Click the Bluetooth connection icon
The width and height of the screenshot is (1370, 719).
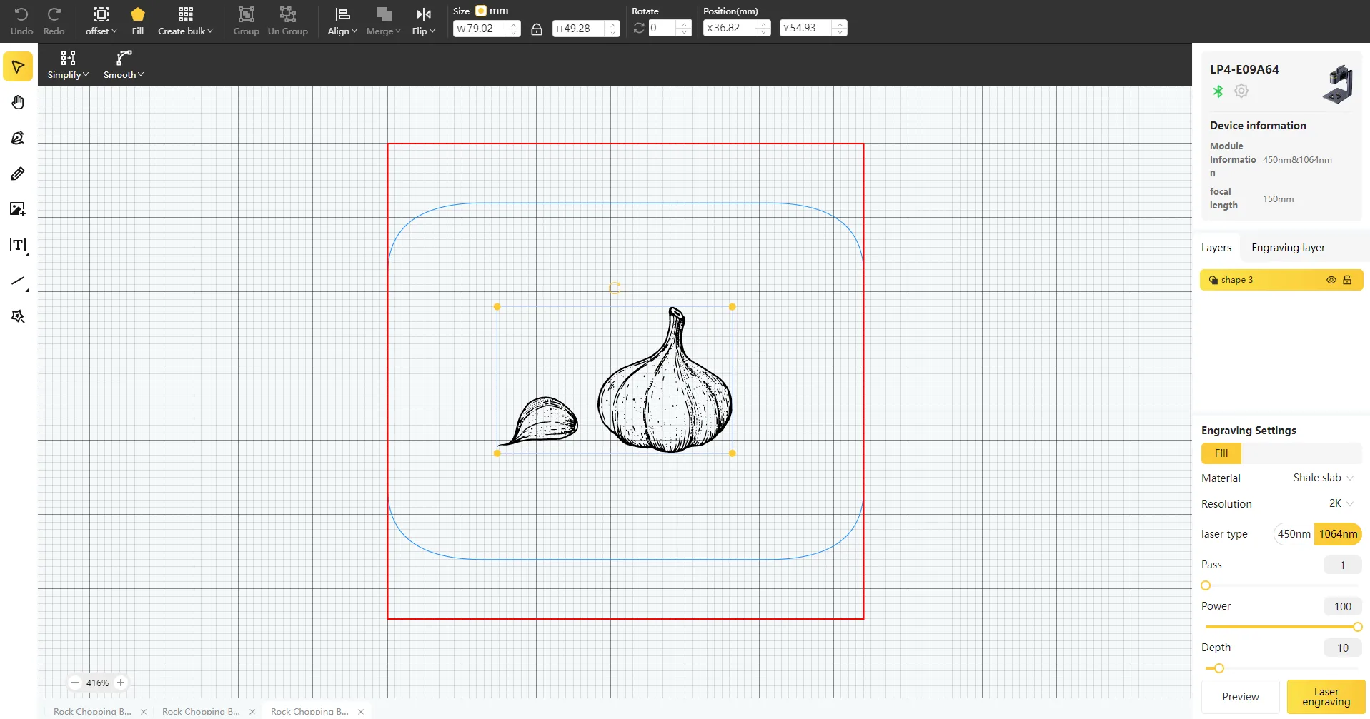(x=1218, y=91)
